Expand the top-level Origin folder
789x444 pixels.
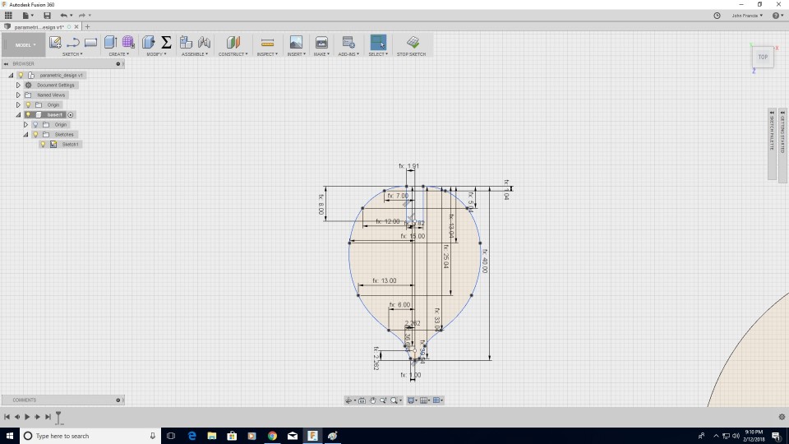[18, 104]
